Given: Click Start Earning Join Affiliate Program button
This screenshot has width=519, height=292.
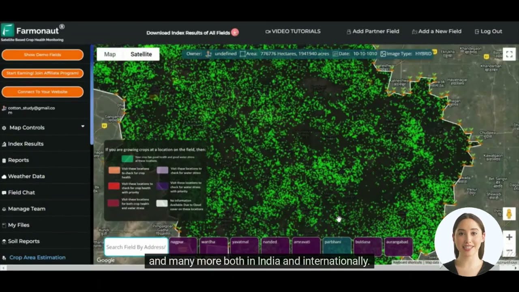Looking at the screenshot, I should coord(43,73).
